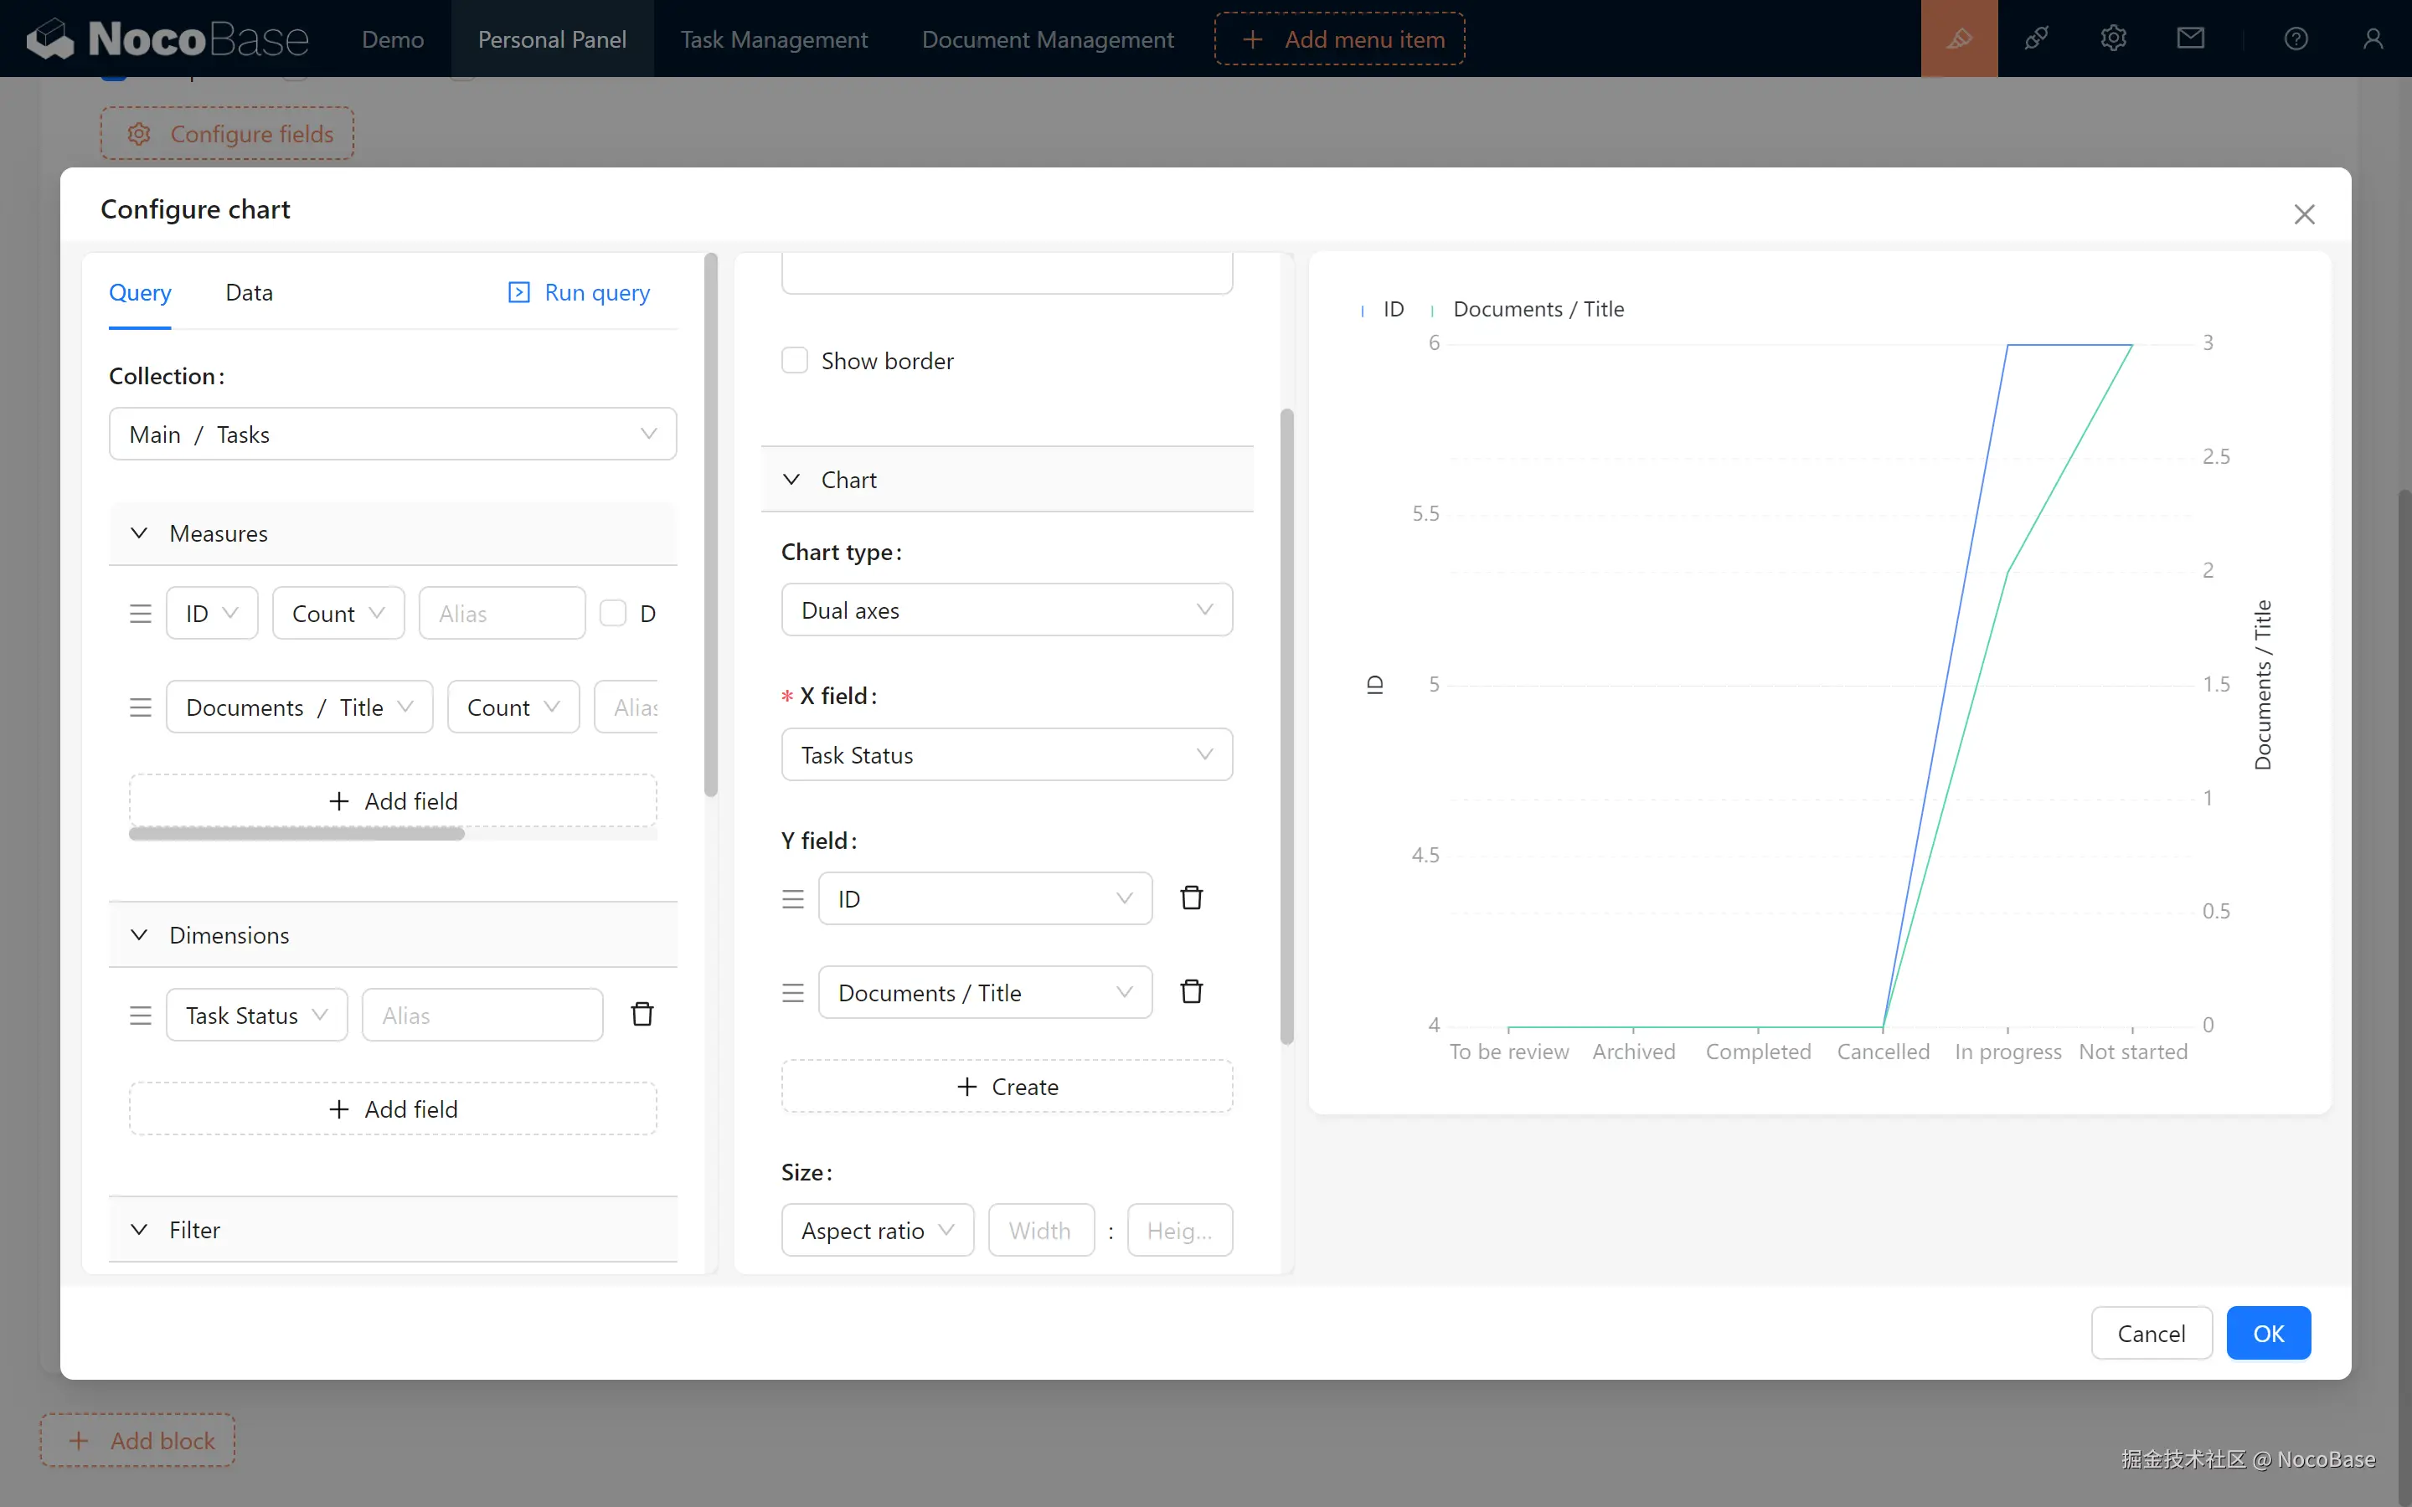Toggle the checkbox next to ID Alias
2412x1507 pixels.
pos(613,613)
